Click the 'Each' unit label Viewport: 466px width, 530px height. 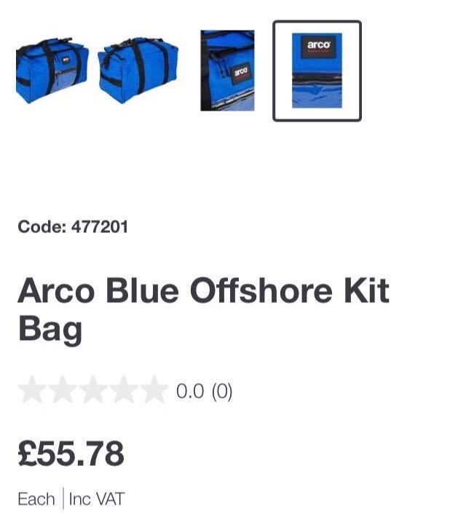pyautogui.click(x=36, y=499)
